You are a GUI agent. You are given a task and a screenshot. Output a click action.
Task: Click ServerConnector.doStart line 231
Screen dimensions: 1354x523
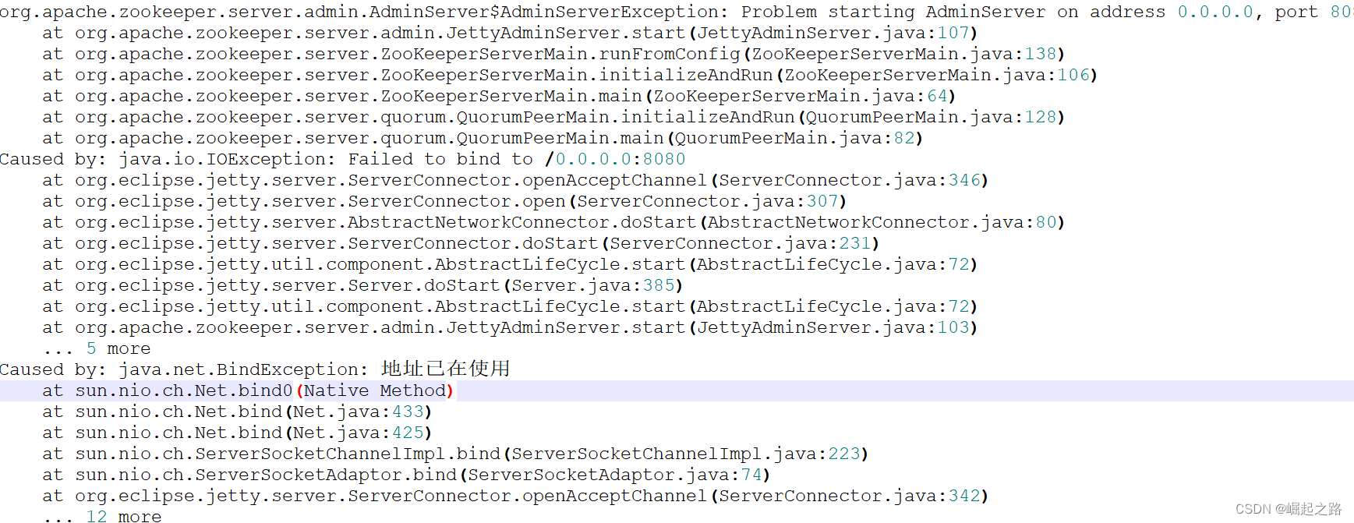(x=461, y=243)
